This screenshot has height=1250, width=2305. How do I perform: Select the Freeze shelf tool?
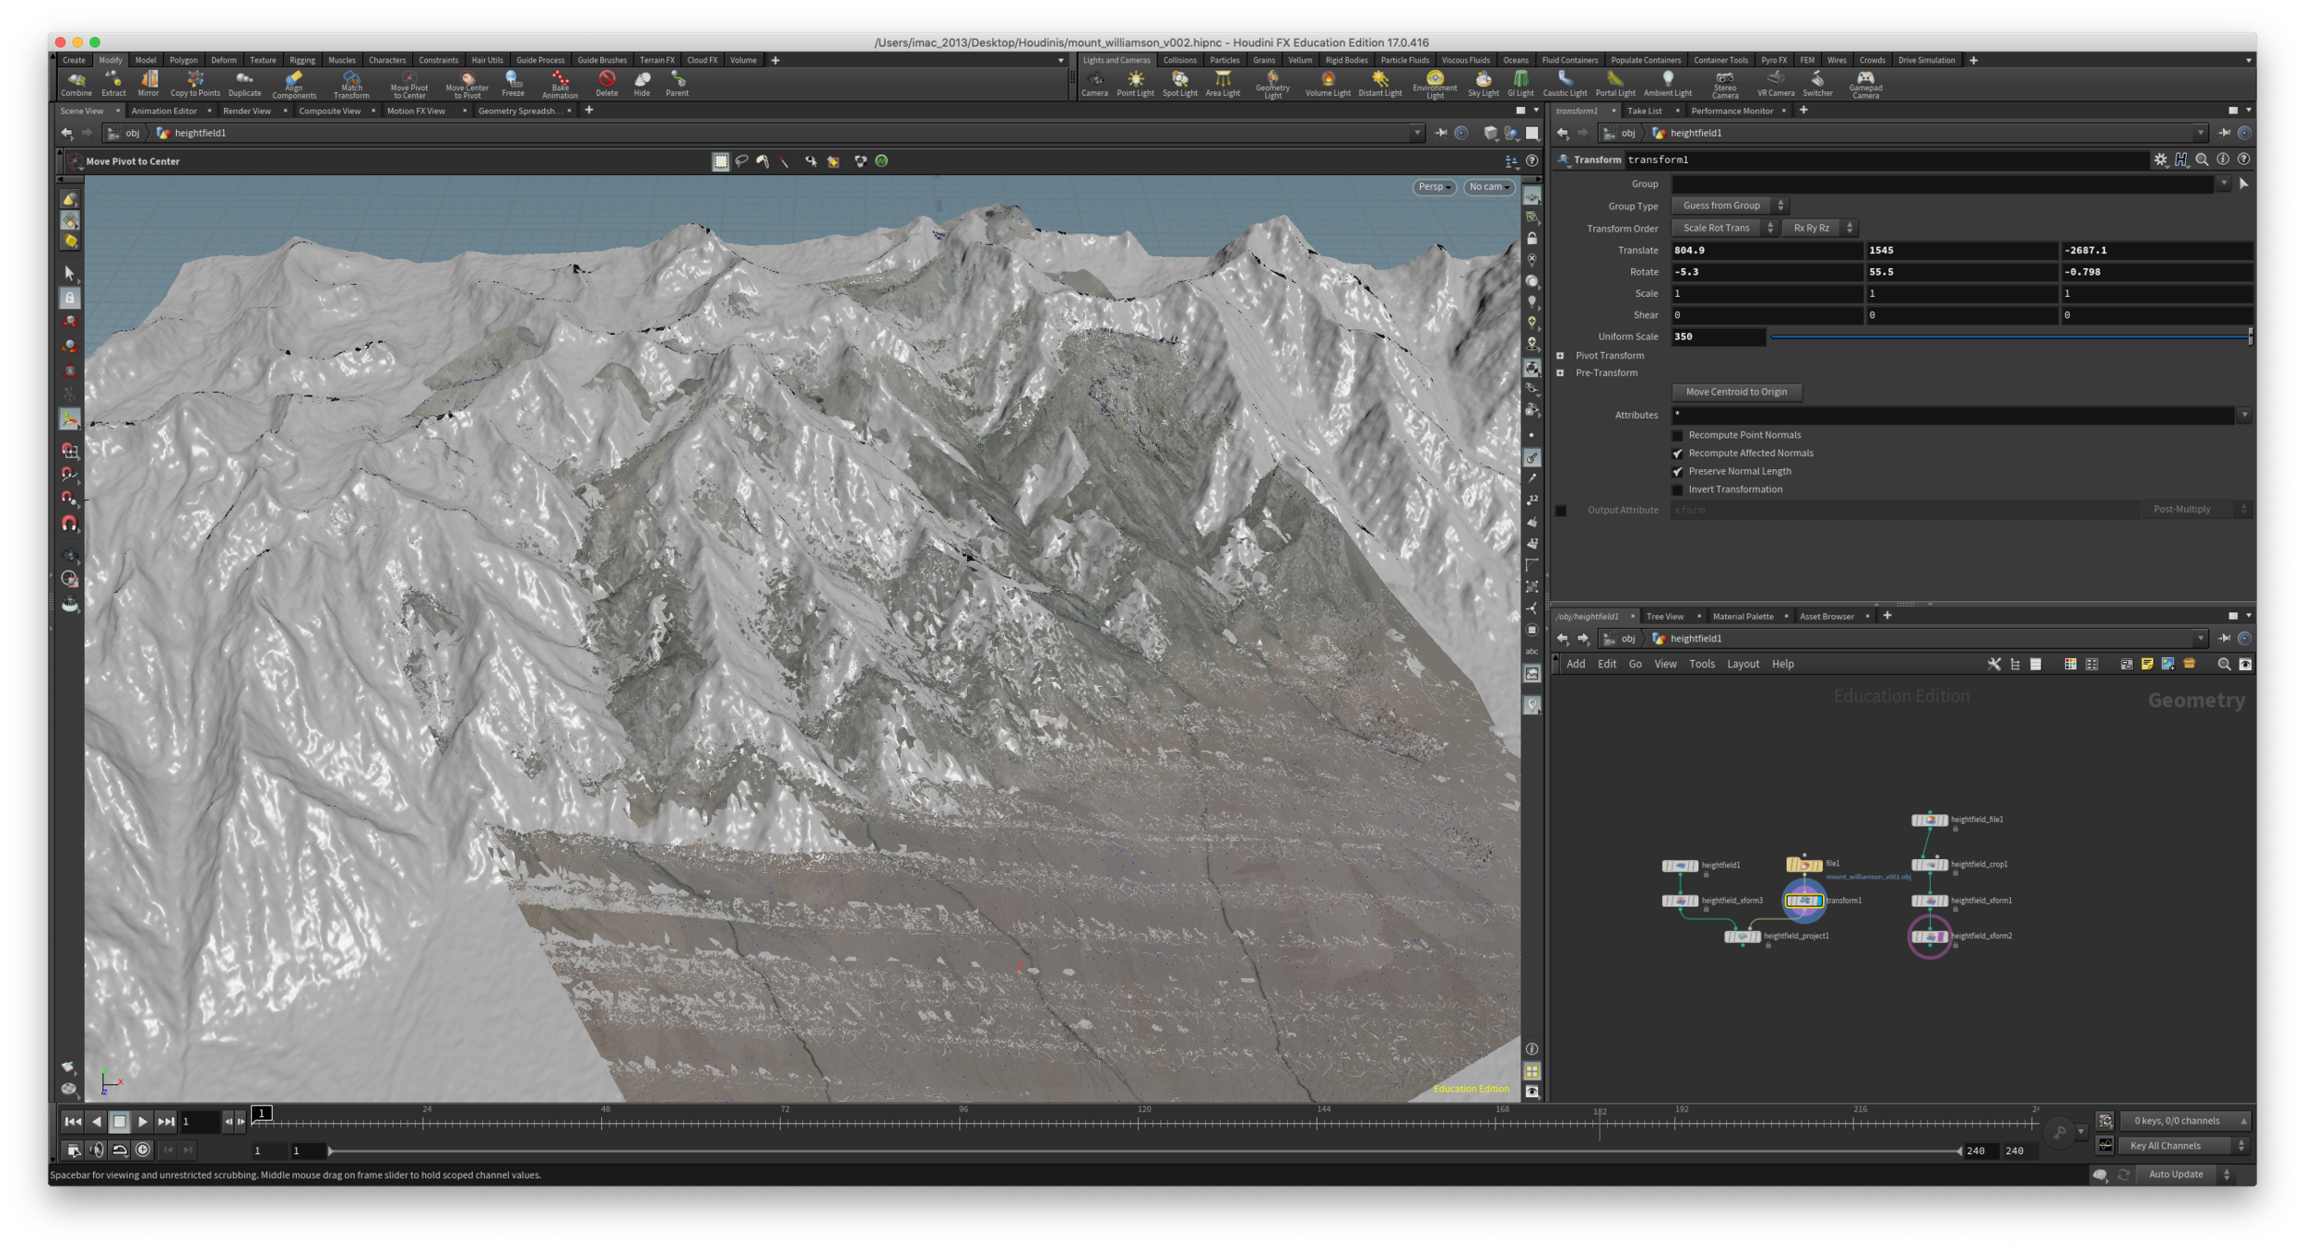[x=514, y=84]
